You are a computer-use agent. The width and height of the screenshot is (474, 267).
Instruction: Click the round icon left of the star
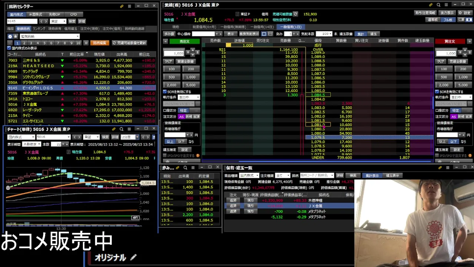(10, 36)
